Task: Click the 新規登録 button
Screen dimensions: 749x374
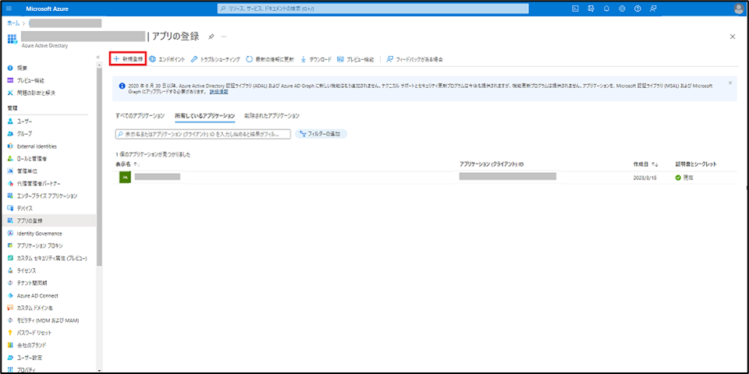Action: pos(127,58)
